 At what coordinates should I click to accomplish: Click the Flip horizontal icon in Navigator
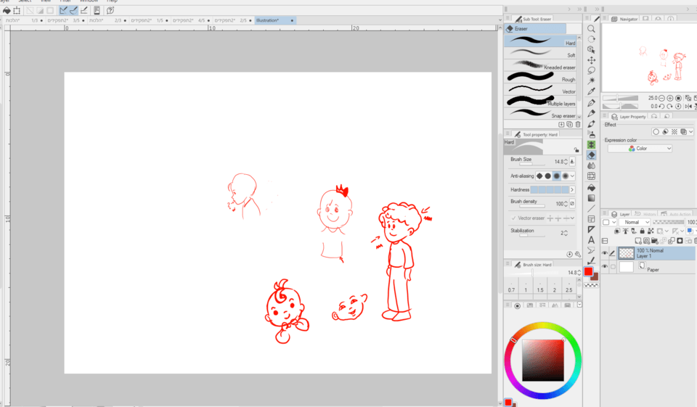[688, 106]
